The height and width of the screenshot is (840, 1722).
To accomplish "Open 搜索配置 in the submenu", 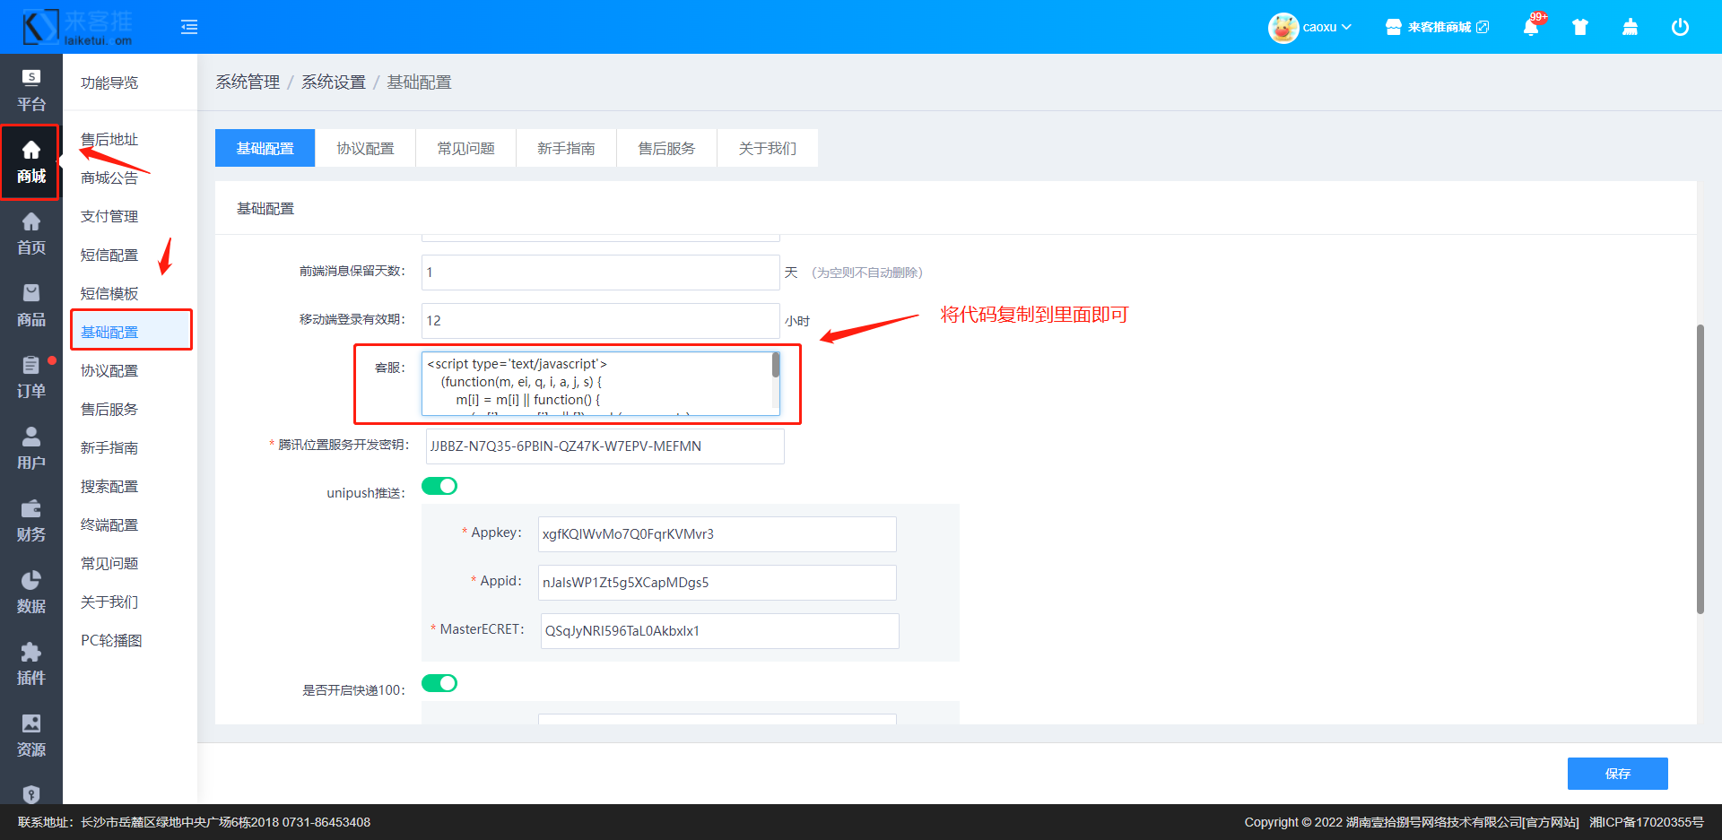I will 109,486.
